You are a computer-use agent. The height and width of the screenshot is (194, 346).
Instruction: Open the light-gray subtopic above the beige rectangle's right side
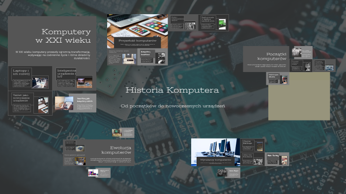(302, 52)
